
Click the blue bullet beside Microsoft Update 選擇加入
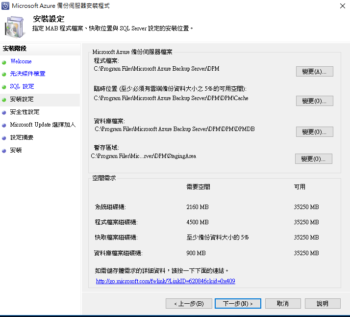click(x=4, y=125)
